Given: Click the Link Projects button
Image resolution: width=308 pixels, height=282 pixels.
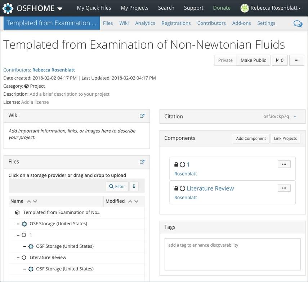Looking at the screenshot, I should tap(285, 138).
